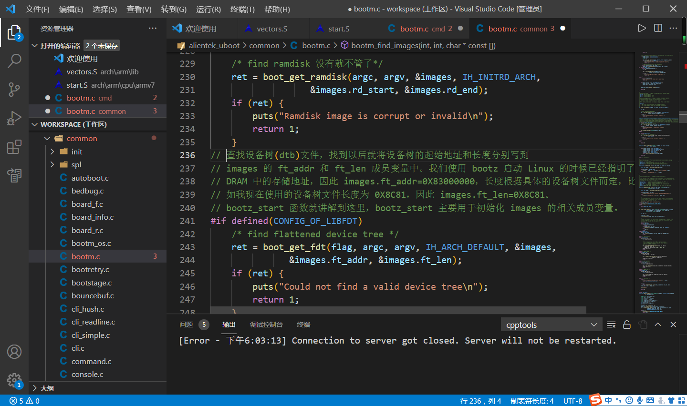Click the code minimap overview

pyautogui.click(x=658, y=183)
